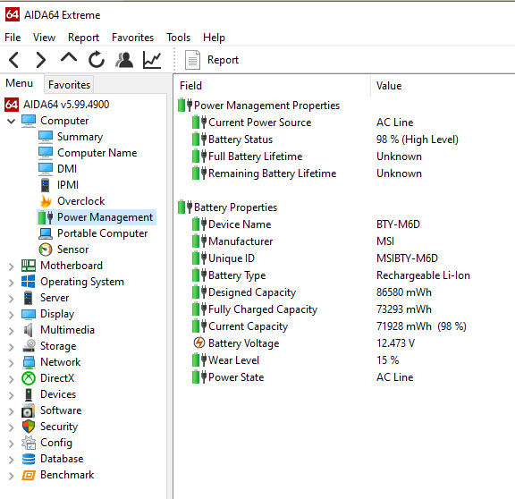Viewport: 515px width, 499px height.
Task: Open the Tools menu
Action: point(178,38)
